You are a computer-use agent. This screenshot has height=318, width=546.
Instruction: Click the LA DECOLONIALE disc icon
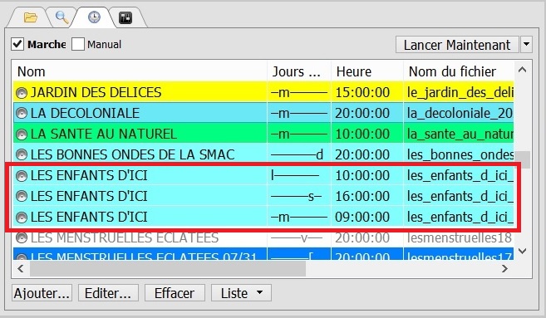[x=22, y=114]
